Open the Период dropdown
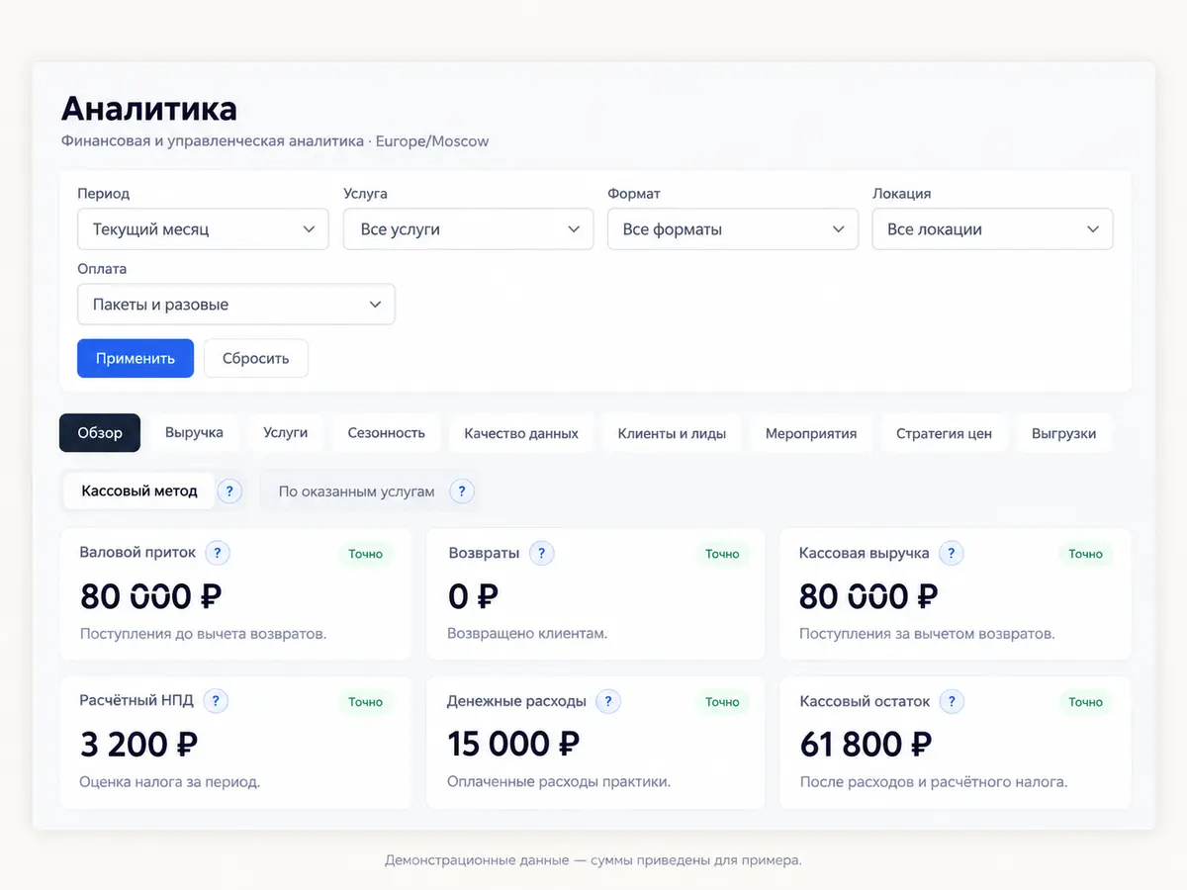The width and height of the screenshot is (1187, 890). coord(203,229)
